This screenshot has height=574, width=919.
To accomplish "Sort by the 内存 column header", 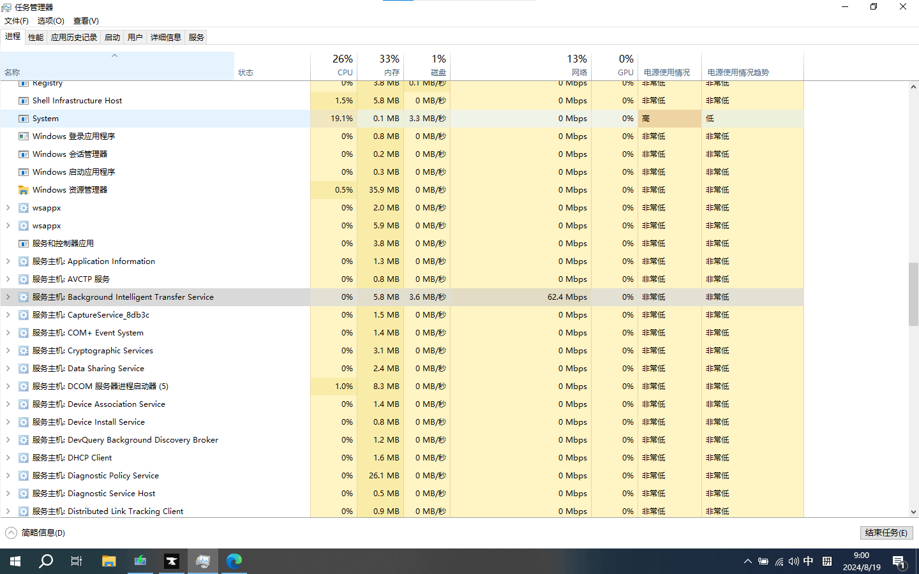I will point(380,66).
